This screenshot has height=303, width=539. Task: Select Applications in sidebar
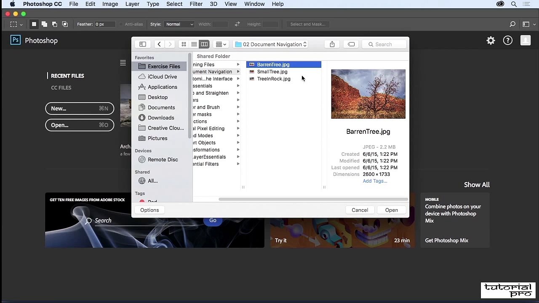coord(159,87)
